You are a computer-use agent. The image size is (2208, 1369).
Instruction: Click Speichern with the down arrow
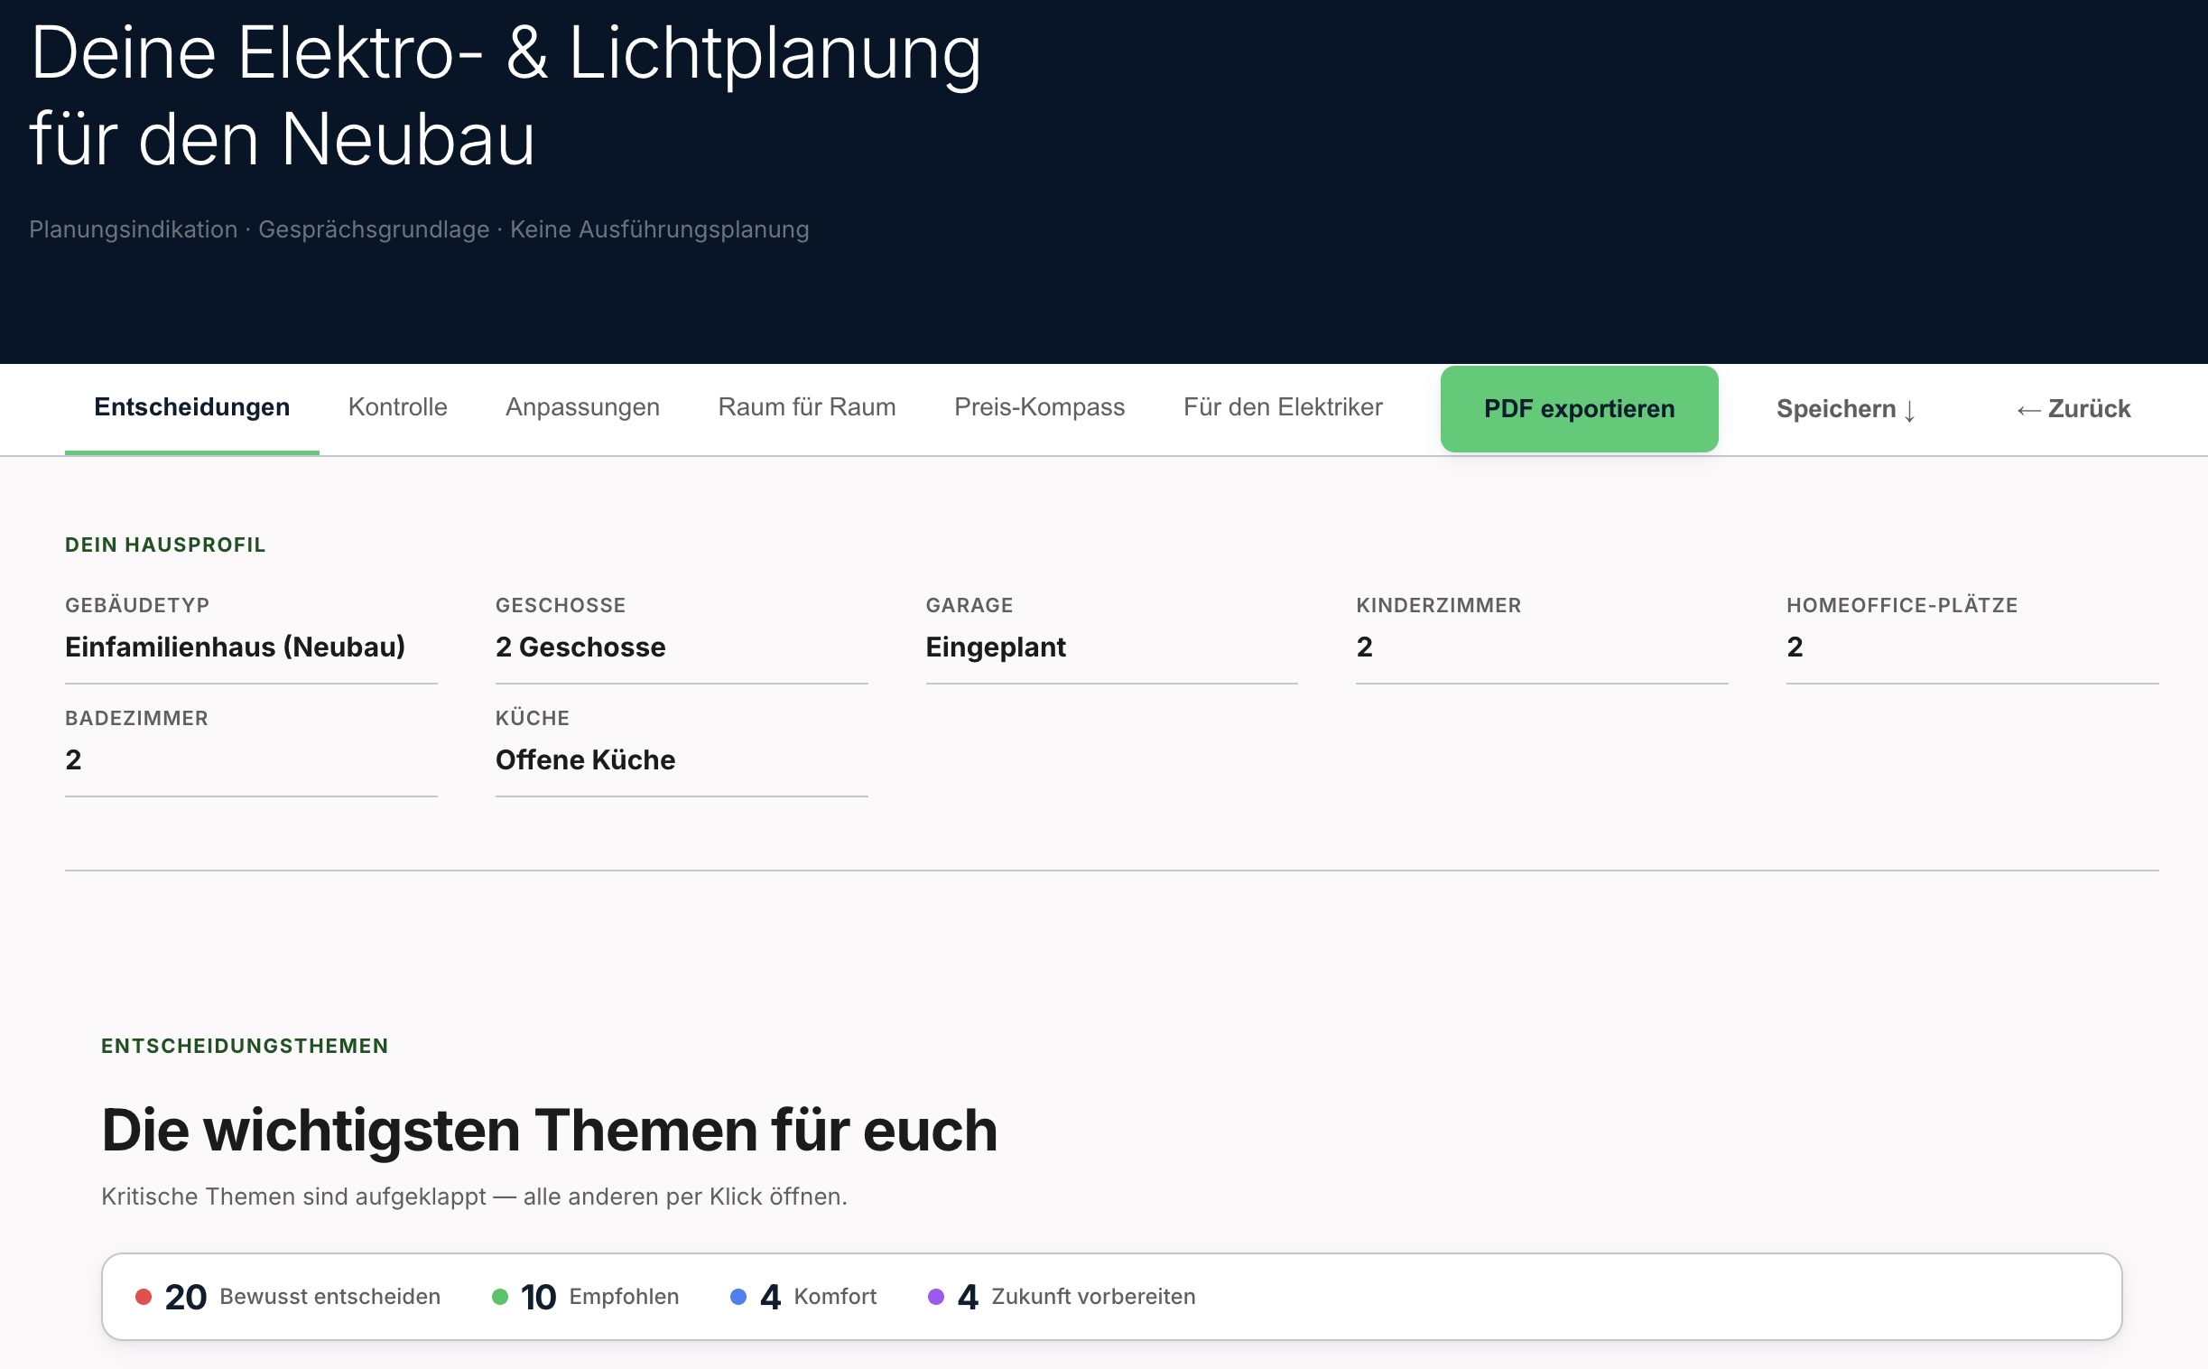click(1845, 409)
